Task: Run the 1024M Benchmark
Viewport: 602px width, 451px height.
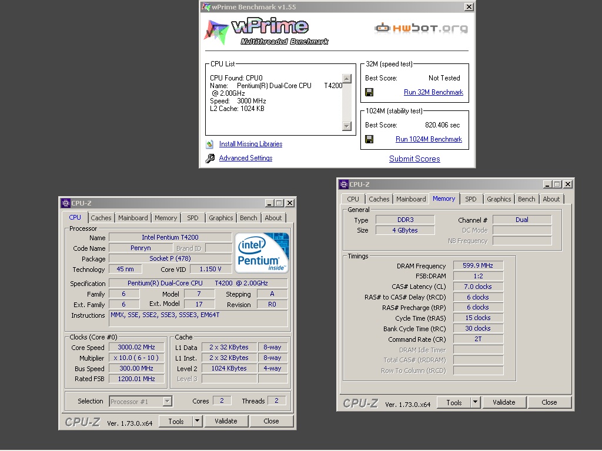Action: pyautogui.click(x=429, y=139)
